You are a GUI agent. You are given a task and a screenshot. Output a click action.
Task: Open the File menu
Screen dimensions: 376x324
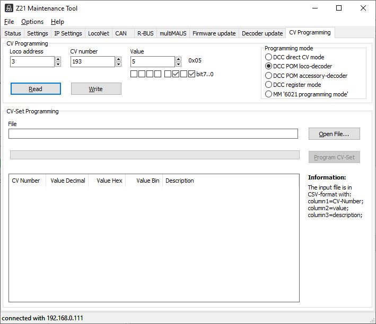(x=9, y=22)
